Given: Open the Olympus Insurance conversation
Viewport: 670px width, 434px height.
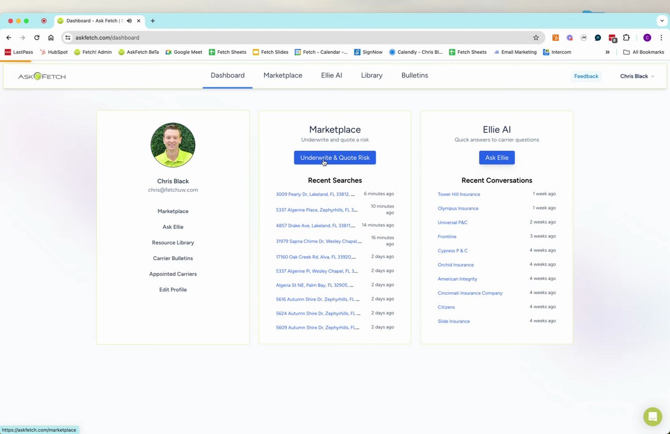Looking at the screenshot, I should coord(458,208).
